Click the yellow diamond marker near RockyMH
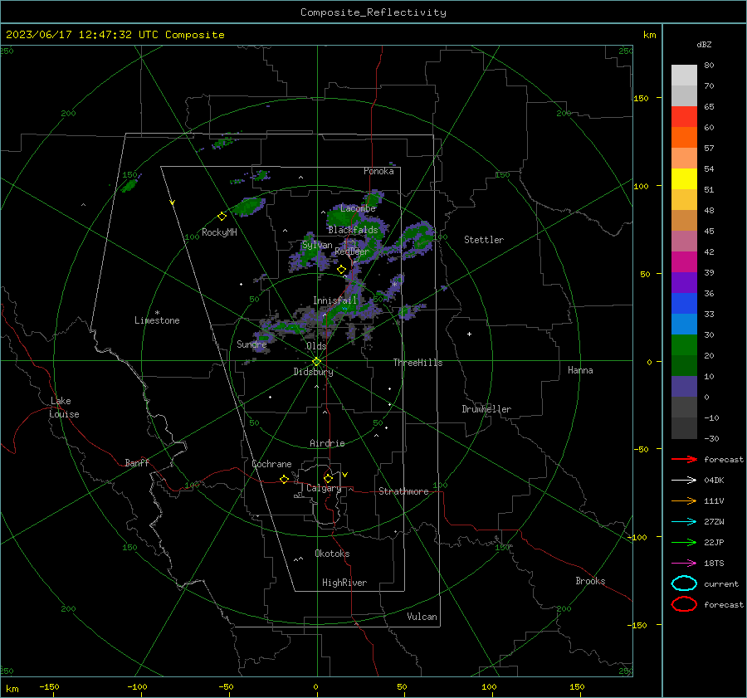Viewport: 747px width, 698px height. pos(222,217)
